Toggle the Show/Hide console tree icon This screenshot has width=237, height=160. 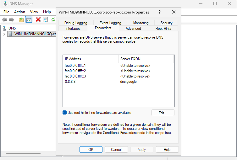[x=29, y=19]
